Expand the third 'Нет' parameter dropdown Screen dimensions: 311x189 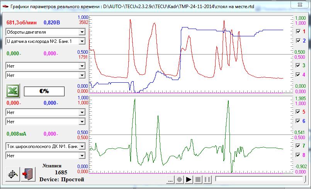(82, 112)
